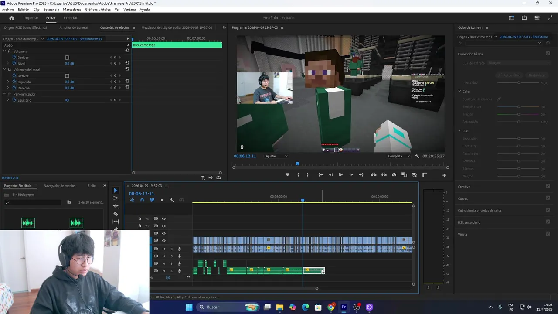Step forward one frame in program monitor
Screen dimensions: 558x314
coord(351,175)
